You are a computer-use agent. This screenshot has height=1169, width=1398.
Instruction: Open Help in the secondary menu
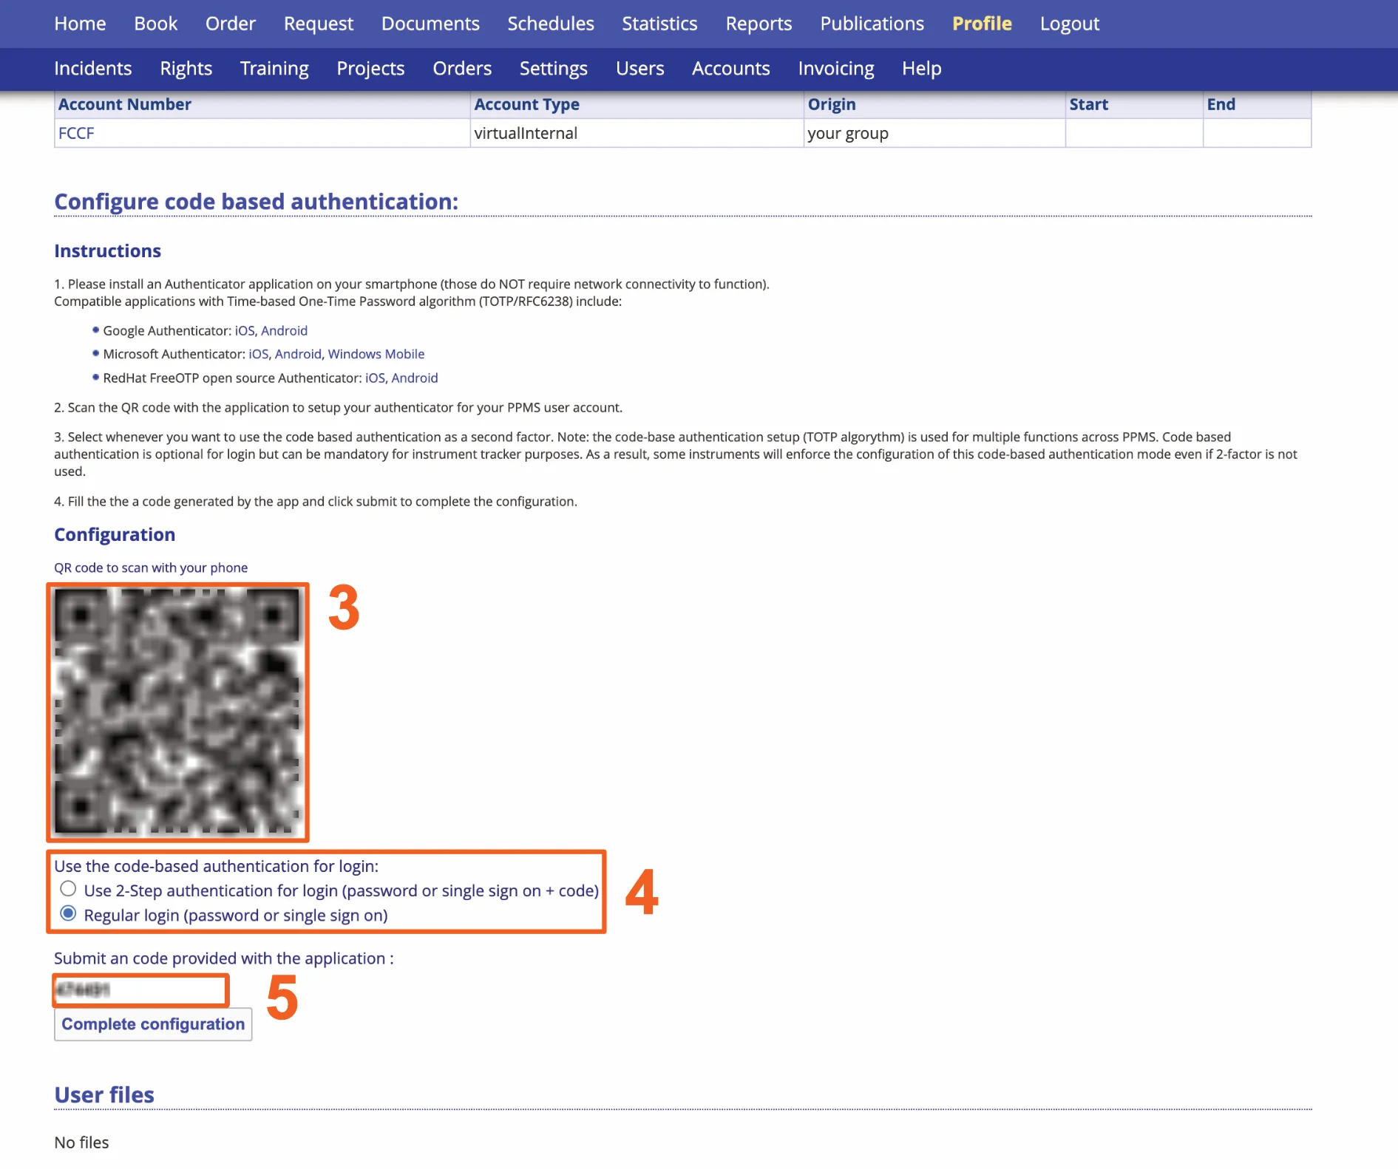(x=921, y=69)
